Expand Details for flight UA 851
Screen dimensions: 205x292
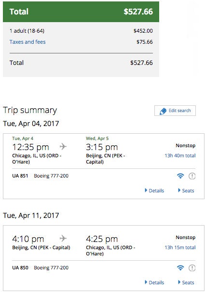[x=154, y=190]
